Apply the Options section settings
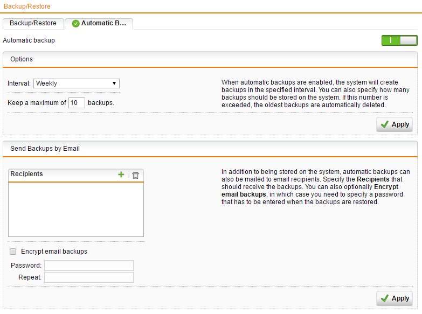The width and height of the screenshot is (422, 314). [395, 124]
